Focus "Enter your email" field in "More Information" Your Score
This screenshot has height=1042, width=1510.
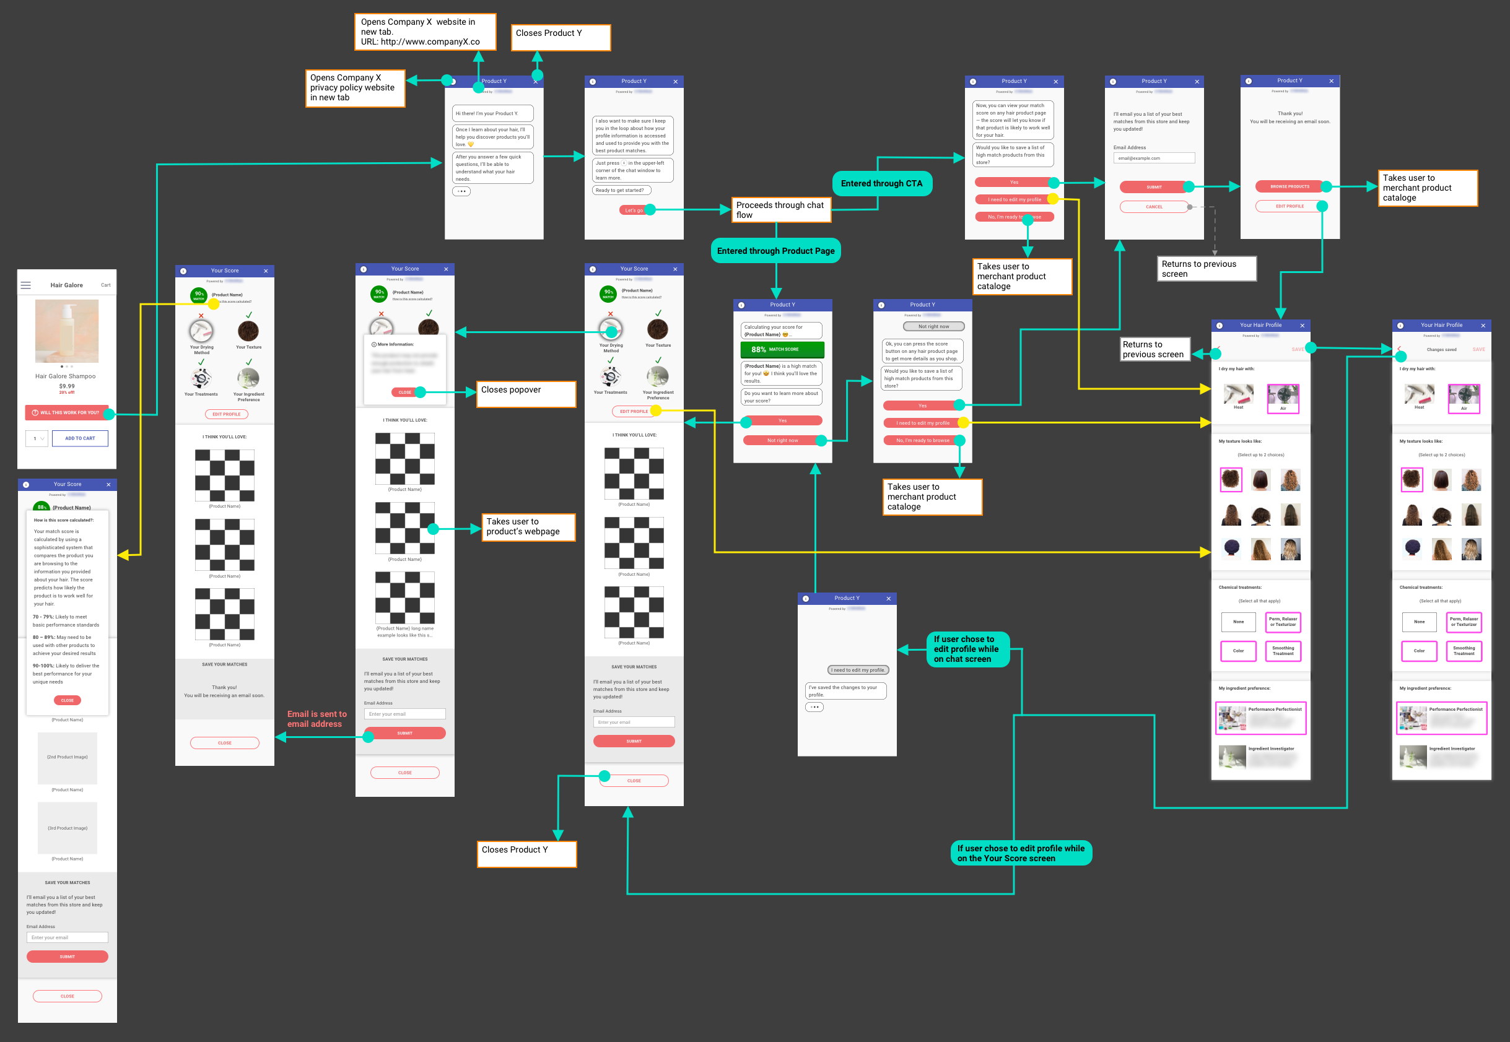[x=405, y=714]
